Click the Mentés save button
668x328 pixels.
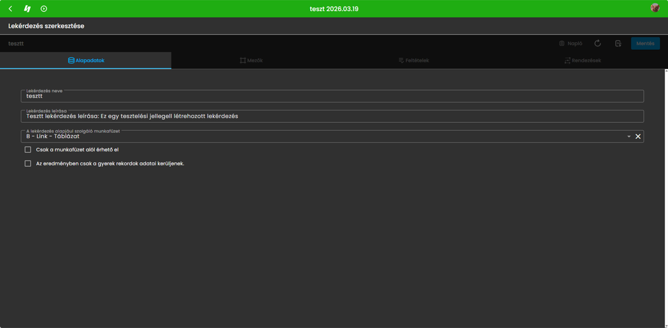click(x=645, y=43)
